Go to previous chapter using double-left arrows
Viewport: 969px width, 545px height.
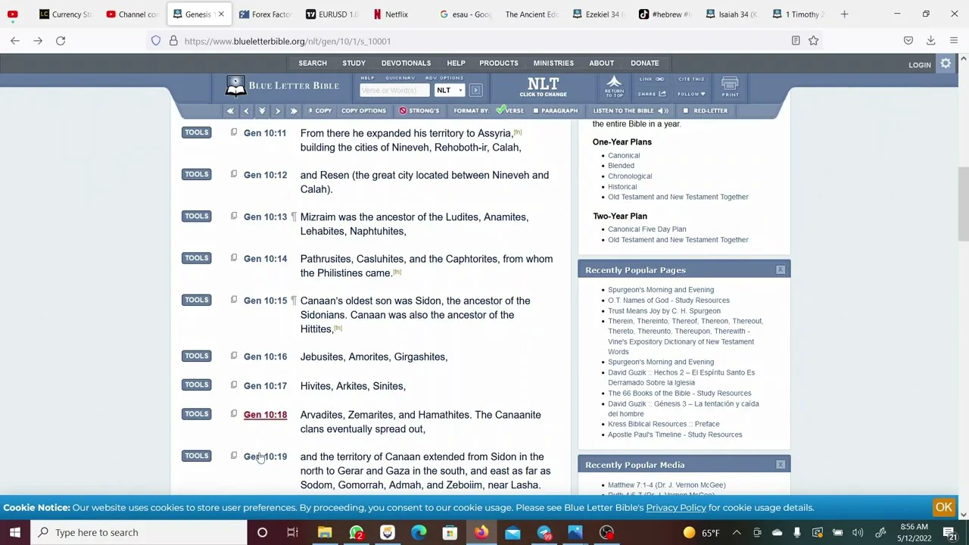(x=230, y=111)
